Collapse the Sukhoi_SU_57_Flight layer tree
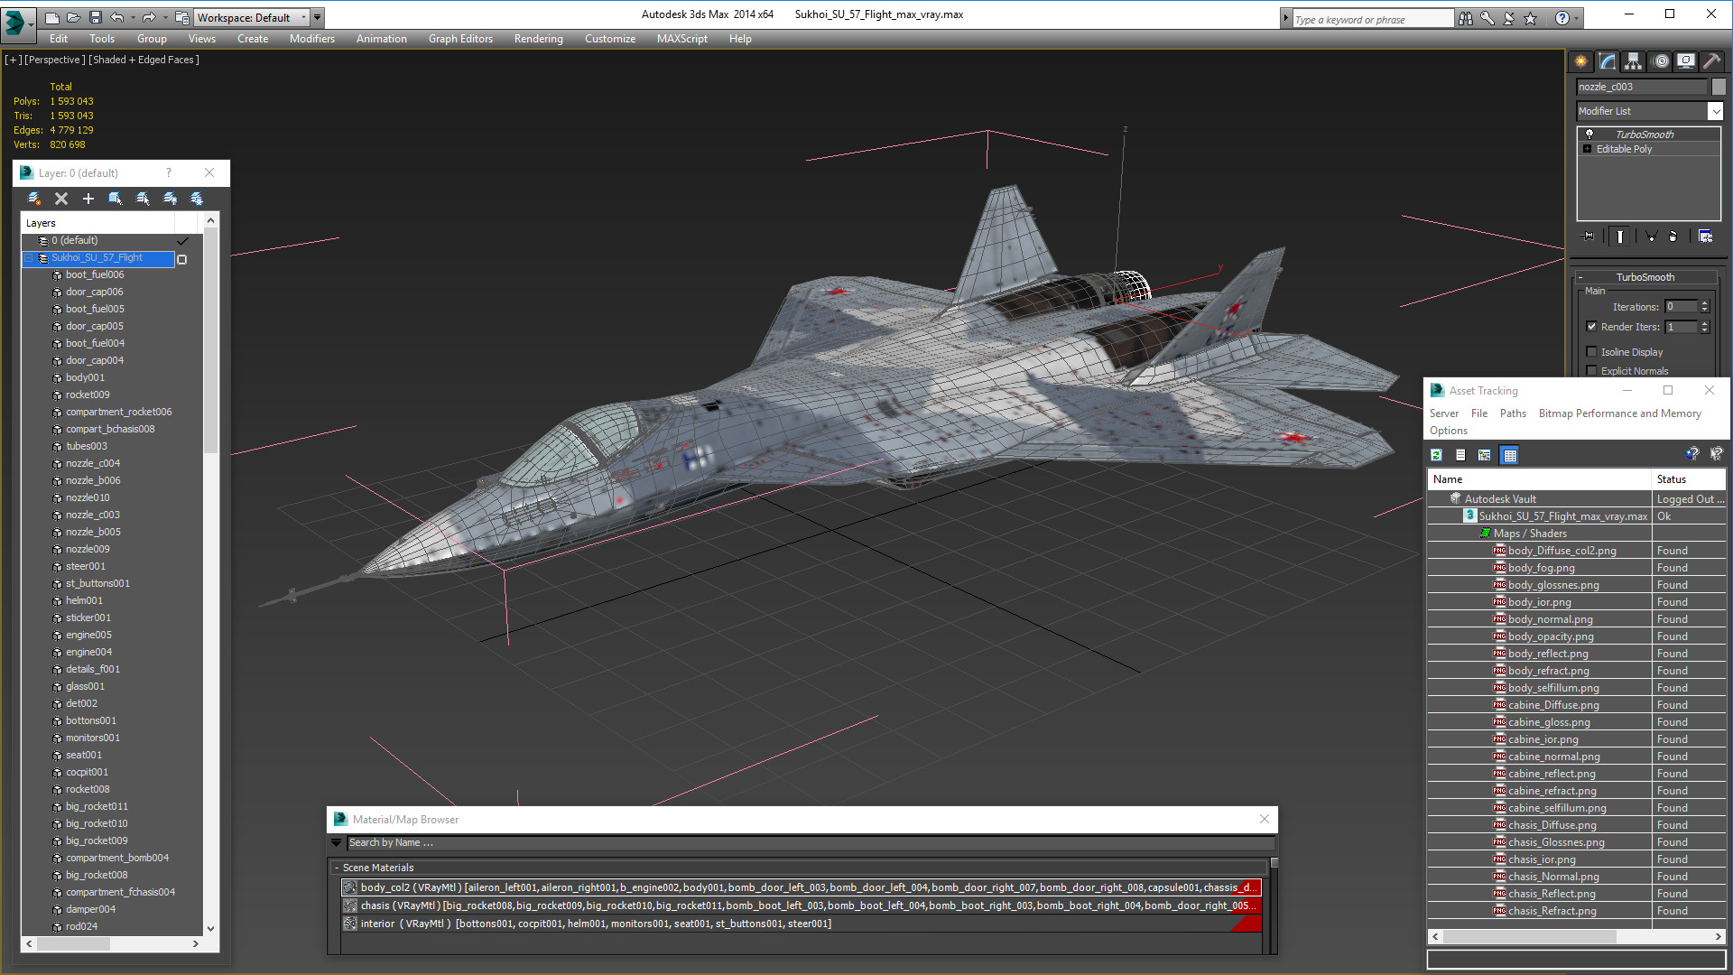This screenshot has width=1733, height=975. (x=28, y=258)
